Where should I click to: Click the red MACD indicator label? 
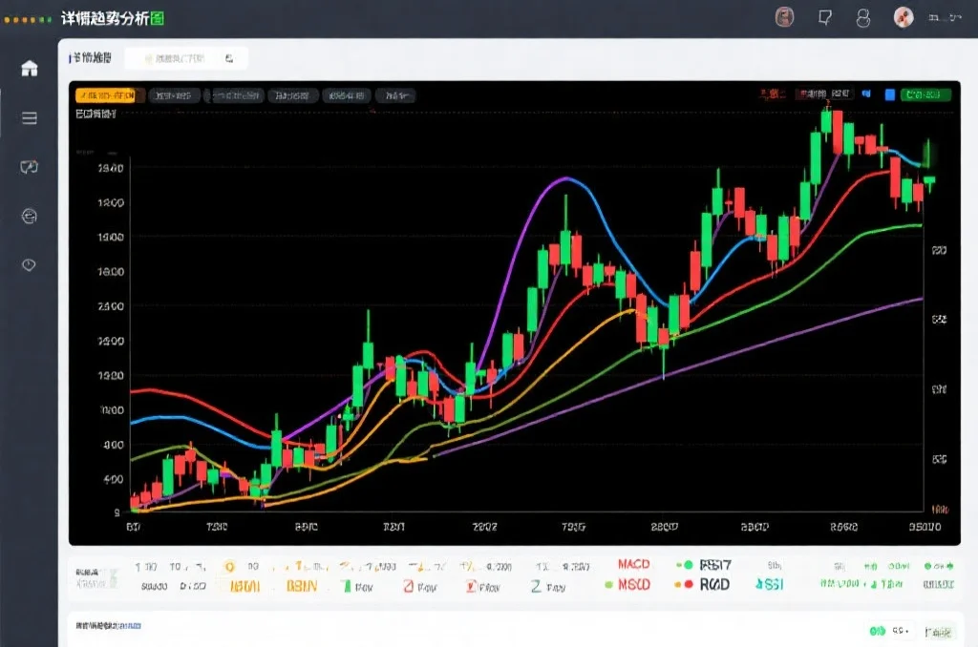634,565
